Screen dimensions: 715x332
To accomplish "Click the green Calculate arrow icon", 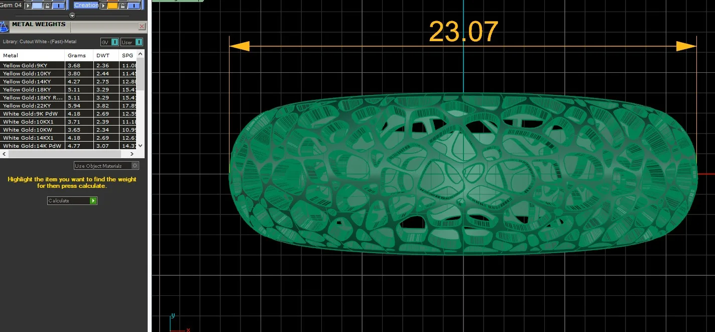I will (93, 200).
